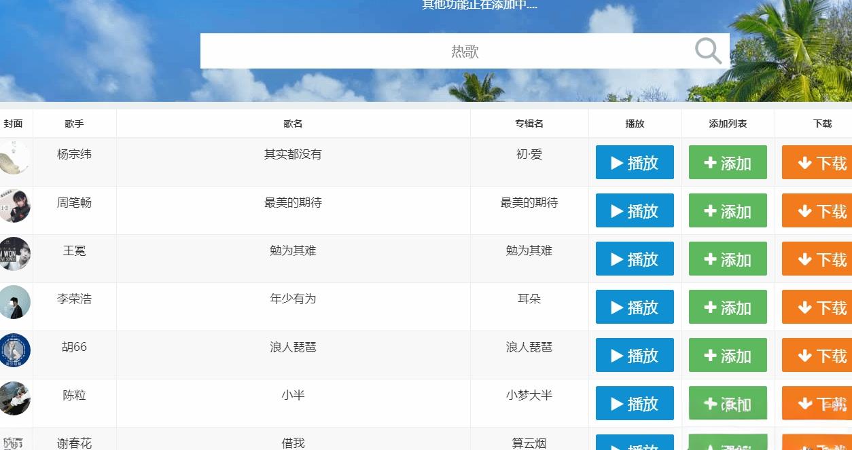Add 勉为其难 to the playlist
Viewport: 852px width, 450px height.
tap(728, 259)
